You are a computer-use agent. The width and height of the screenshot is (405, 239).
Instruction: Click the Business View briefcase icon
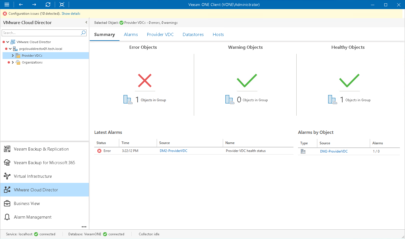click(x=7, y=204)
